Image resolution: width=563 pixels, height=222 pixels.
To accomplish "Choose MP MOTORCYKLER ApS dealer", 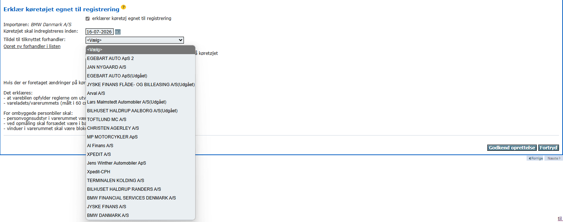I will [x=112, y=137].
